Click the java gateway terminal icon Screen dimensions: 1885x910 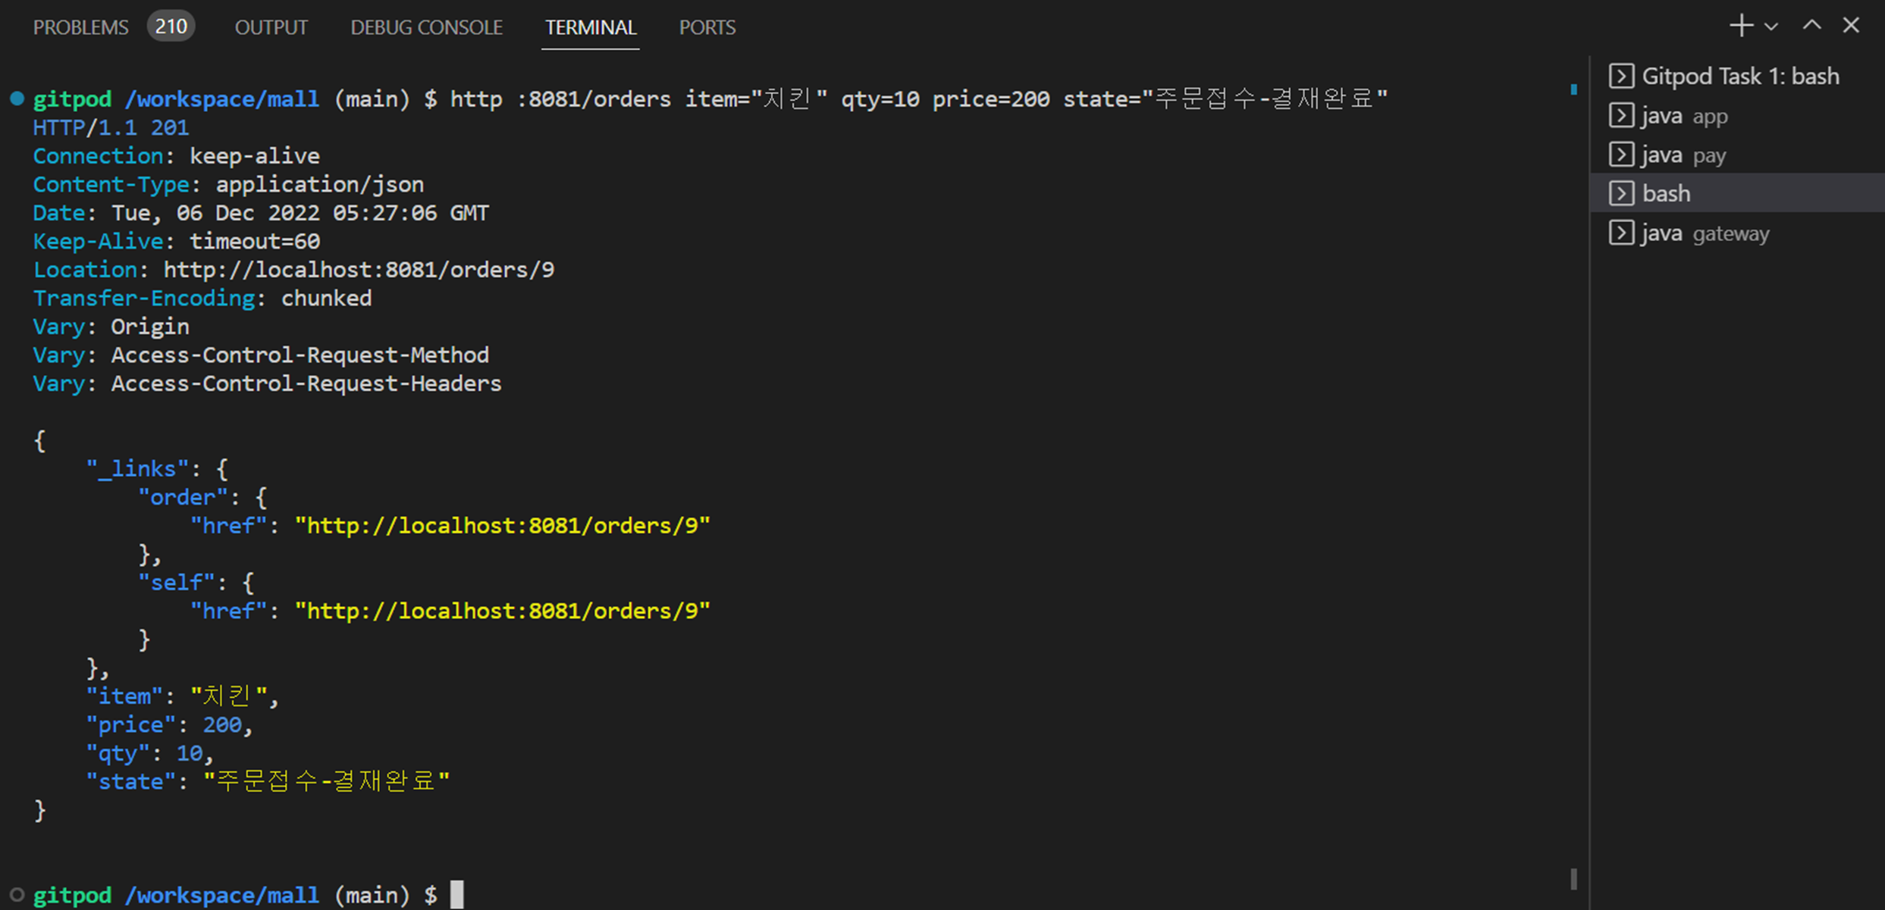click(1621, 233)
